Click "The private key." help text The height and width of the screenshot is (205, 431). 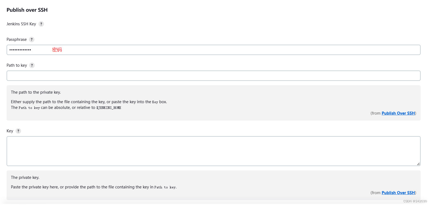point(25,178)
